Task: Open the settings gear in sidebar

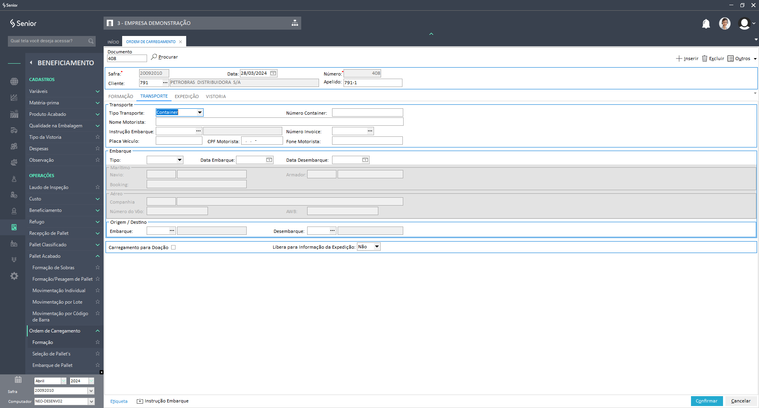Action: (x=14, y=276)
